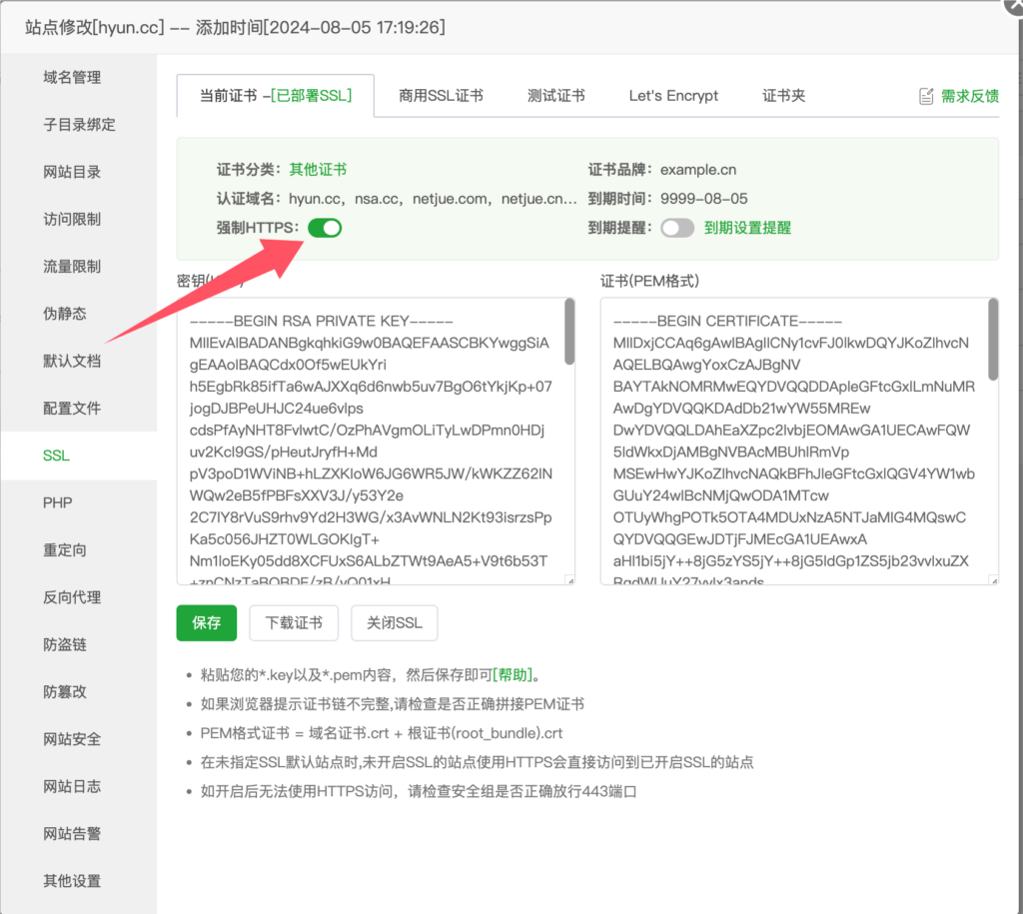This screenshot has width=1023, height=914.
Task: Click the green 保存 button
Action: tap(206, 623)
